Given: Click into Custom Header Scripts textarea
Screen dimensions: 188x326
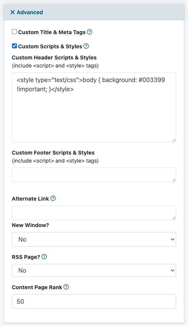Looking at the screenshot, I should pos(94,107).
